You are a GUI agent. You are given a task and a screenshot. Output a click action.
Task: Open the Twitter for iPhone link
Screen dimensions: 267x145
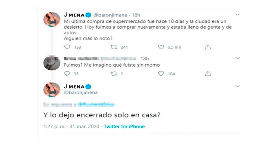tap(124, 126)
